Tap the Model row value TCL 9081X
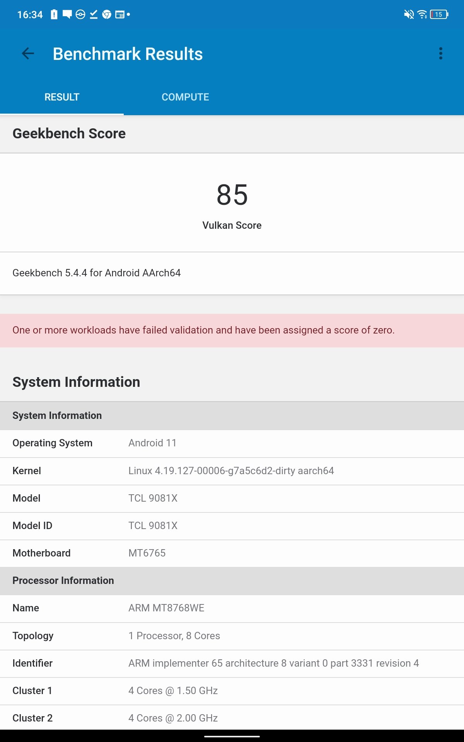This screenshot has width=464, height=742. coord(153,498)
